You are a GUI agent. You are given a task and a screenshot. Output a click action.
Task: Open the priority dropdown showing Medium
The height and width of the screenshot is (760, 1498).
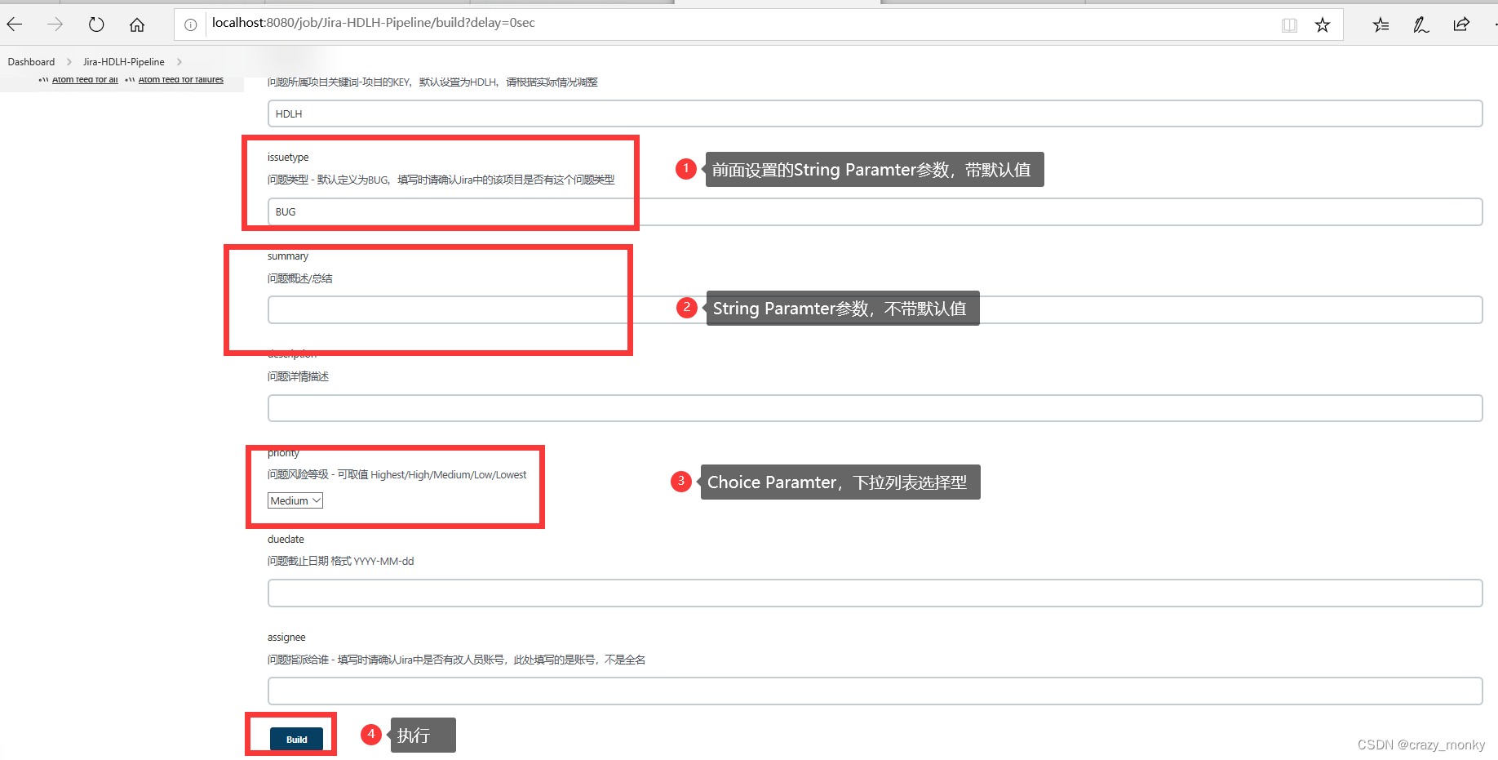click(294, 500)
